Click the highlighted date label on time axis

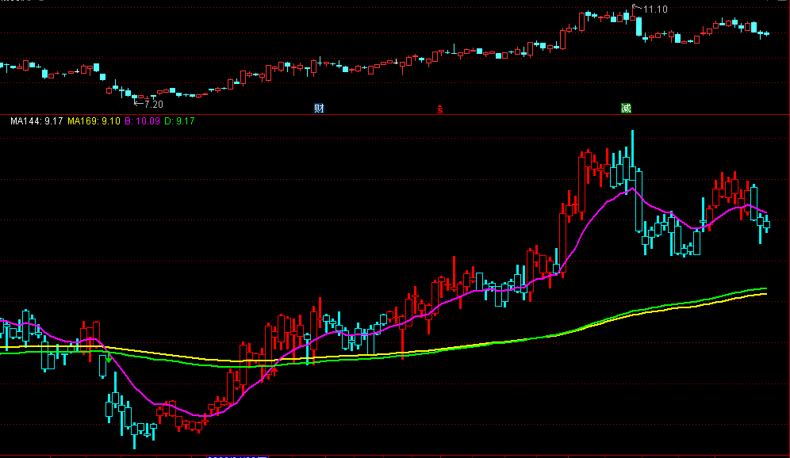pos(236,456)
